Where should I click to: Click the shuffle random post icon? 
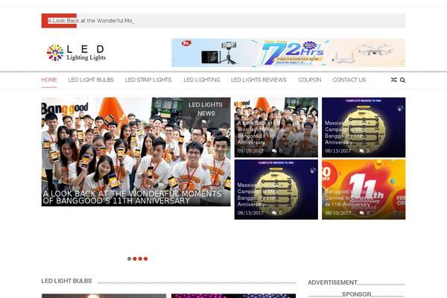click(393, 80)
